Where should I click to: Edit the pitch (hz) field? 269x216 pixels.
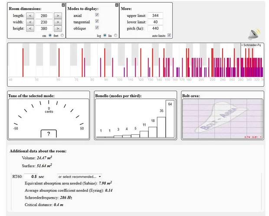[x=155, y=29]
